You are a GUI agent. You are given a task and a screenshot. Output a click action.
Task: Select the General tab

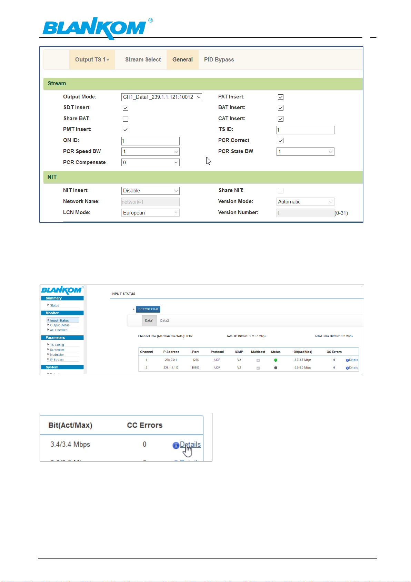[x=182, y=59]
